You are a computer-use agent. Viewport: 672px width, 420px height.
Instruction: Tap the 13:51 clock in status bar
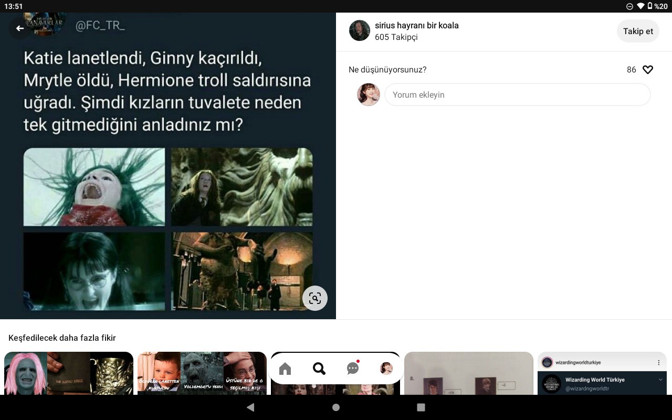point(14,6)
